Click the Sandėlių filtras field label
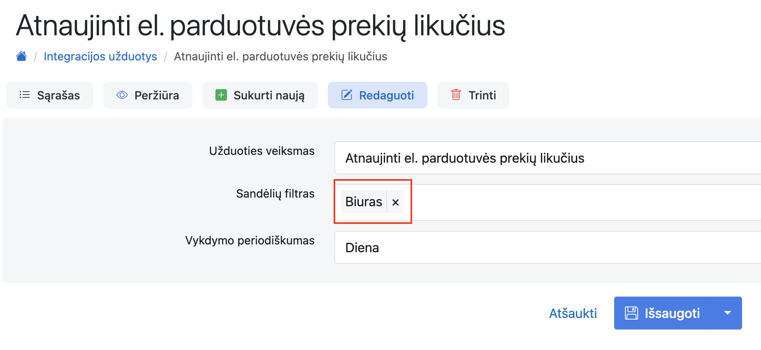Screen dimensions: 761x350 [x=275, y=193]
